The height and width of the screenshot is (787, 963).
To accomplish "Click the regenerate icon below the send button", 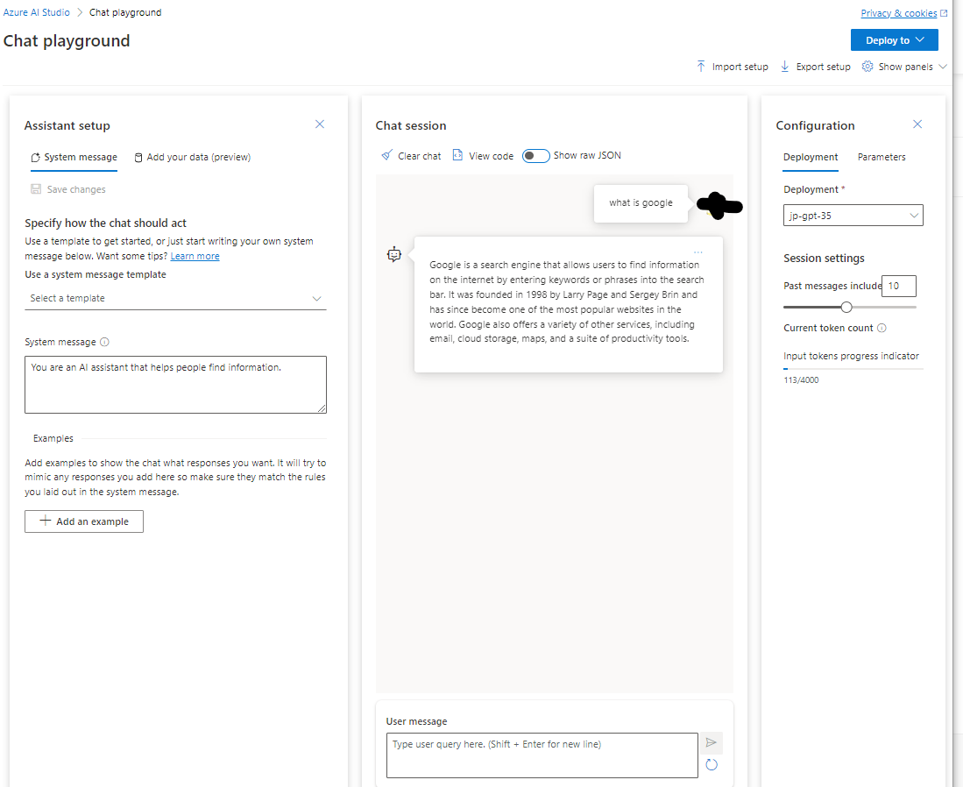I will click(x=711, y=764).
